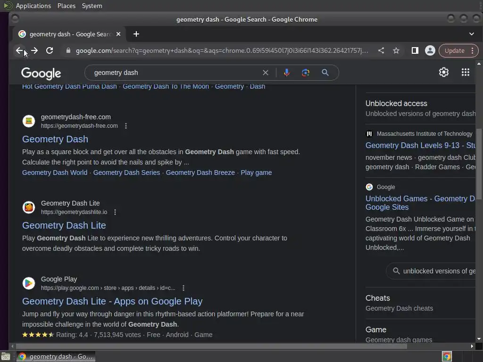This screenshot has height=362, width=483.
Task: Open more options for geometrydashlite.io result
Action: tap(115, 212)
